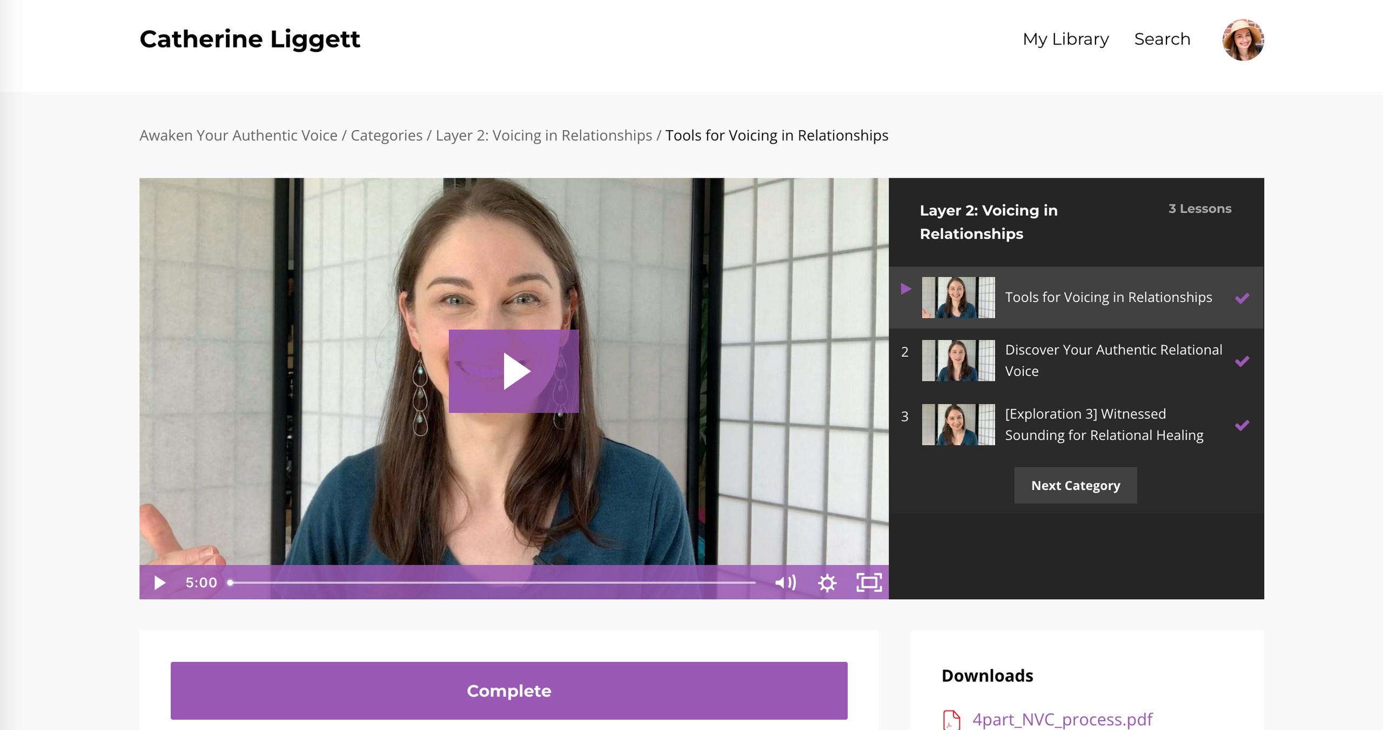Open the user profile avatar menu
Screen dimensions: 1383x730
click(x=1243, y=39)
